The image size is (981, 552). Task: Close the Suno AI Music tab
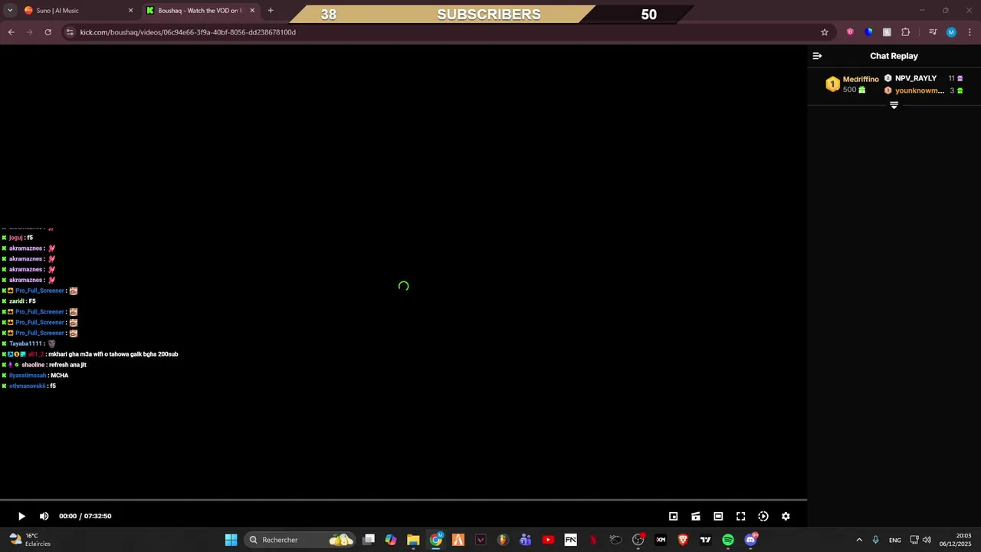click(x=130, y=11)
